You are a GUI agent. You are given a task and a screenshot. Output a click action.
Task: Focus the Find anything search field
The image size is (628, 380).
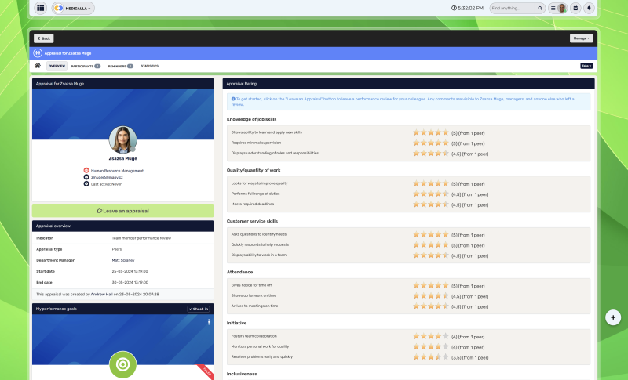pyautogui.click(x=512, y=8)
